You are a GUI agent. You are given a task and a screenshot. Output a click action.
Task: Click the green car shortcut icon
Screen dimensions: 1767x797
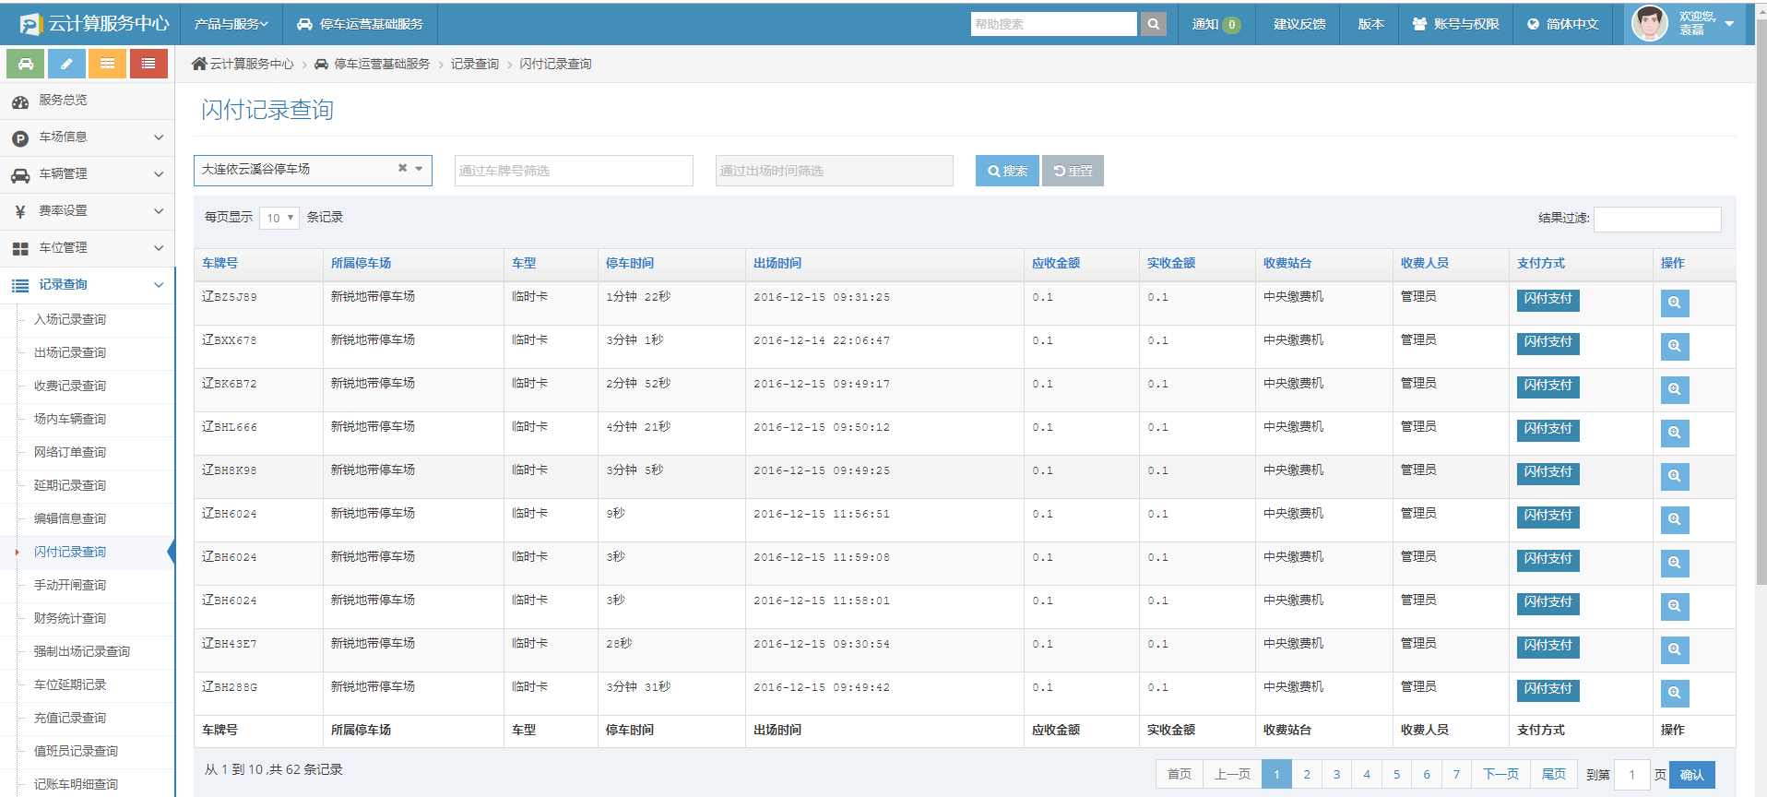coord(26,64)
